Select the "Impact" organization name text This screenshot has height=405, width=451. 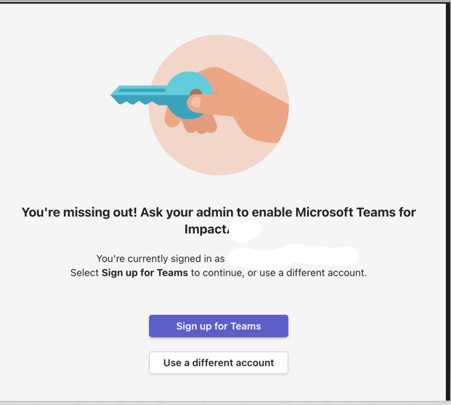(206, 230)
